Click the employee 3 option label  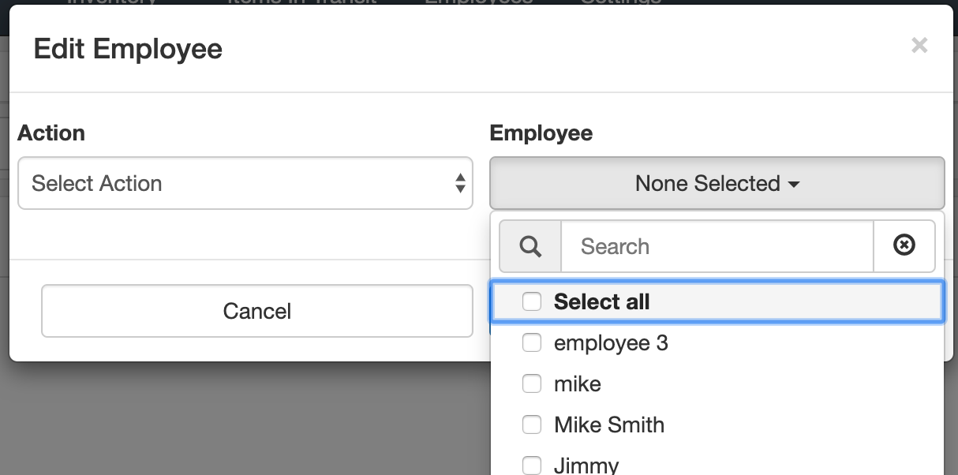tap(611, 344)
